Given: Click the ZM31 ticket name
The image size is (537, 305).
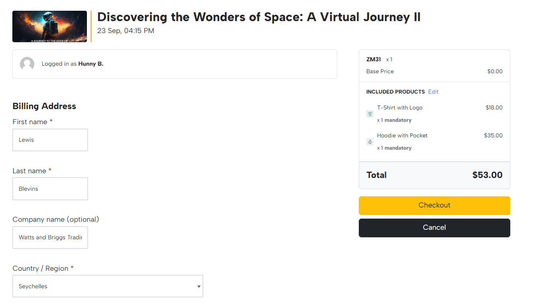Looking at the screenshot, I should [374, 59].
